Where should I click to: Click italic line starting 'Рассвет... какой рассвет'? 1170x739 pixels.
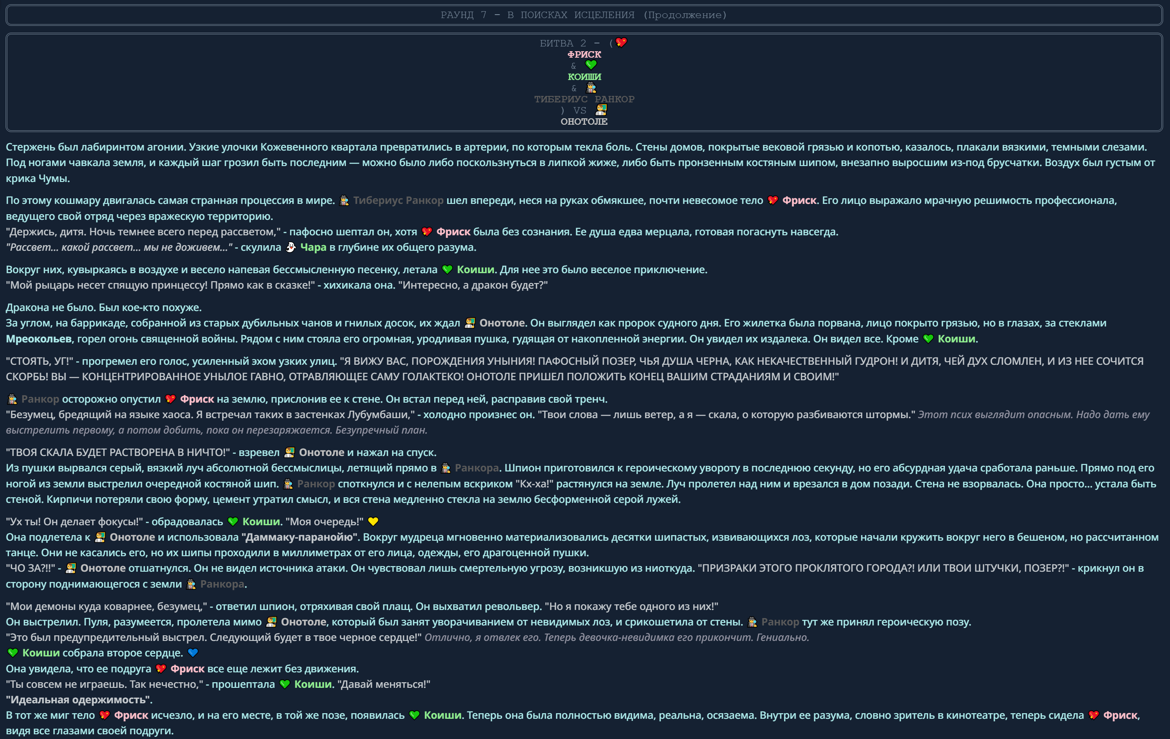coord(119,247)
